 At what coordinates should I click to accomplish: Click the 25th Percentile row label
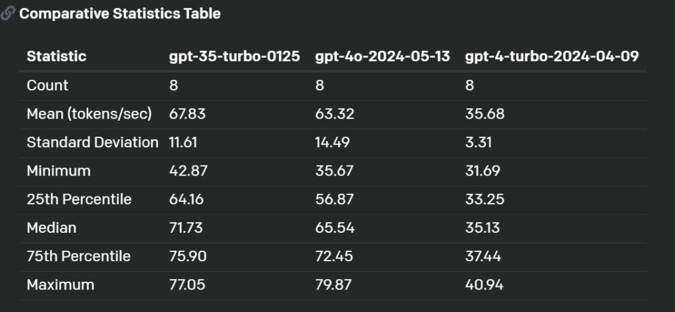pos(79,199)
